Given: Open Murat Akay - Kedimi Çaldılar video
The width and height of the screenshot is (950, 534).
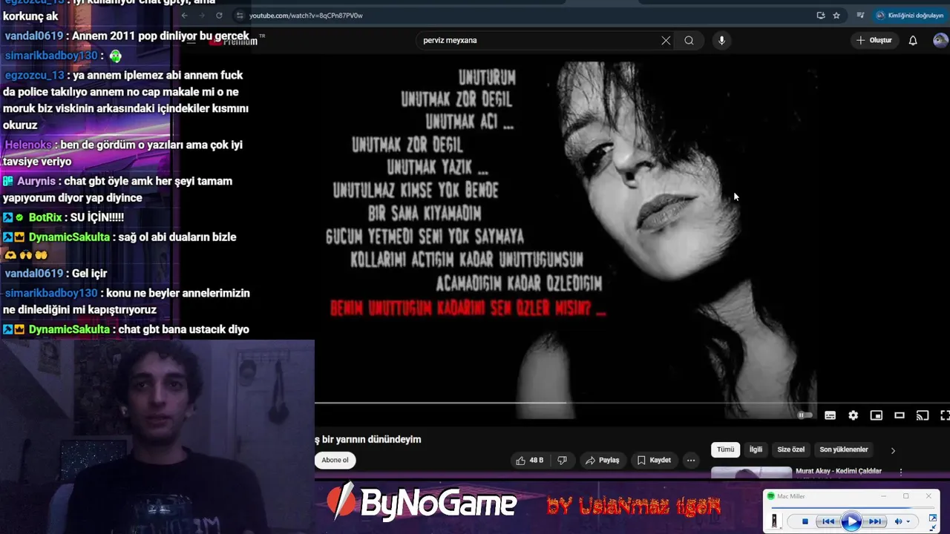Looking at the screenshot, I should (x=839, y=471).
